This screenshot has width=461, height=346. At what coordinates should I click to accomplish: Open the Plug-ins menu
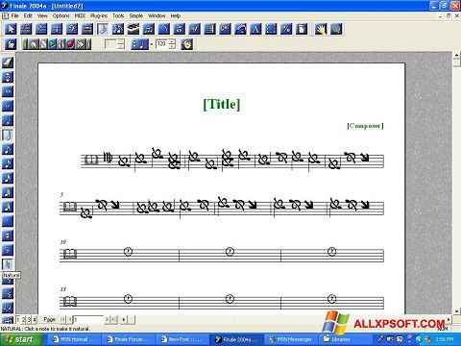pyautogui.click(x=99, y=15)
